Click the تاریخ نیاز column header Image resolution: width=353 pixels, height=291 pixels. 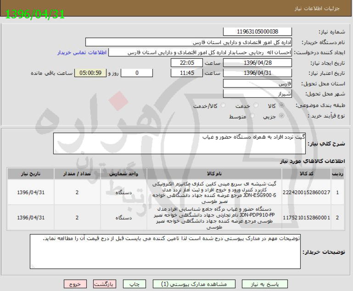click(x=31, y=173)
